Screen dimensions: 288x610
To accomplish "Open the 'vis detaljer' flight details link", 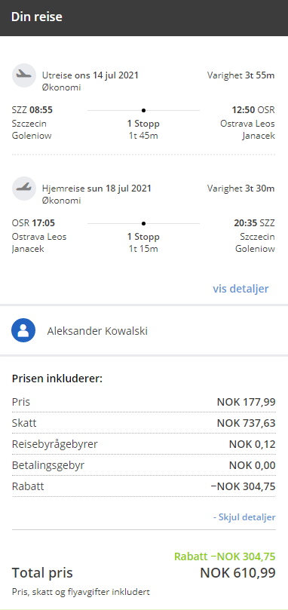I will pos(241,289).
